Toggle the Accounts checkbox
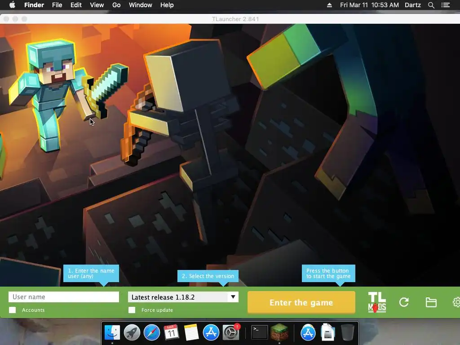 pyautogui.click(x=12, y=310)
